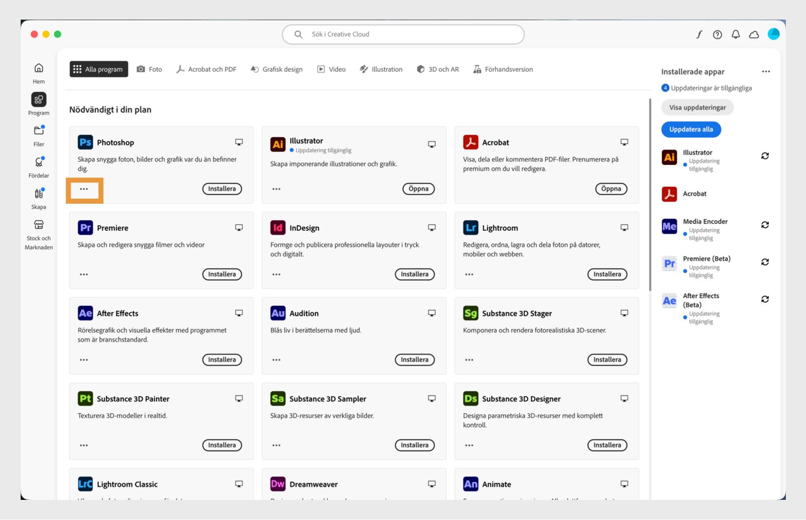Click Acrobat in installed apps list
Screen dimensions: 806x520
694,194
